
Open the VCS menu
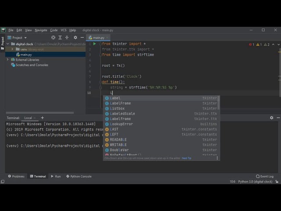pos(63,30)
